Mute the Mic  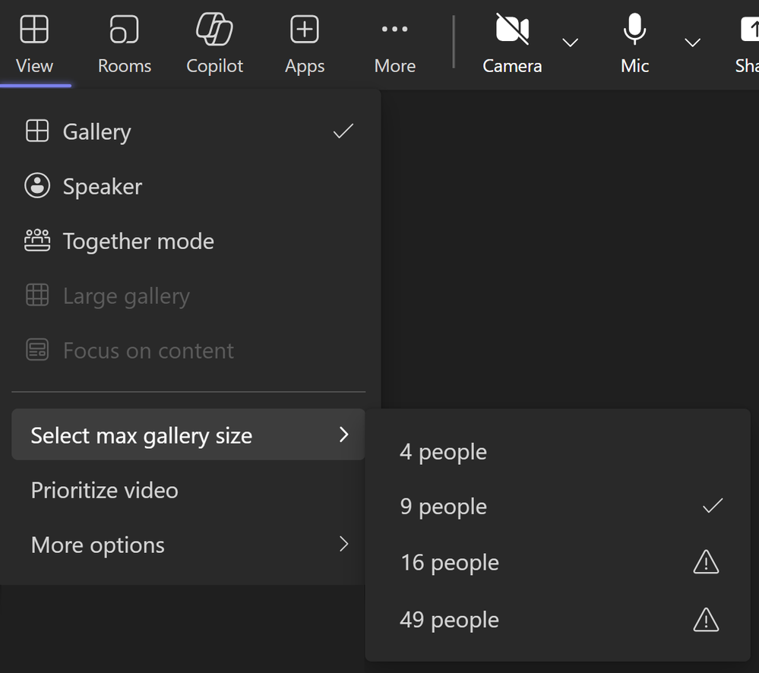point(634,43)
